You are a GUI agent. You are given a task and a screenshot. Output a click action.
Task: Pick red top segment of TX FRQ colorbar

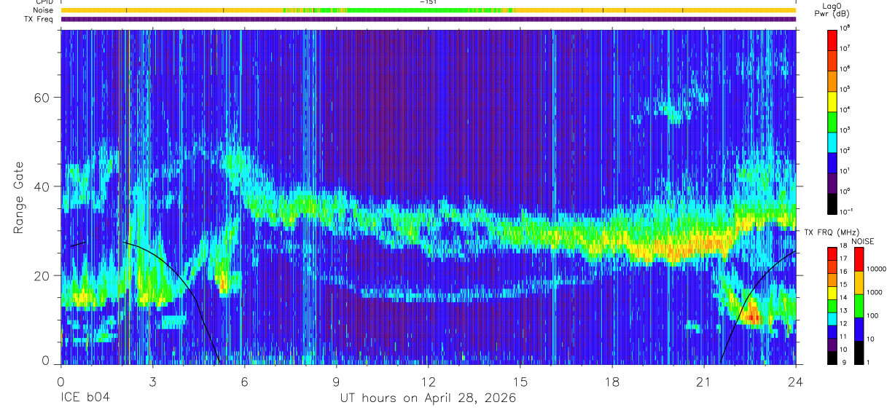[832, 253]
